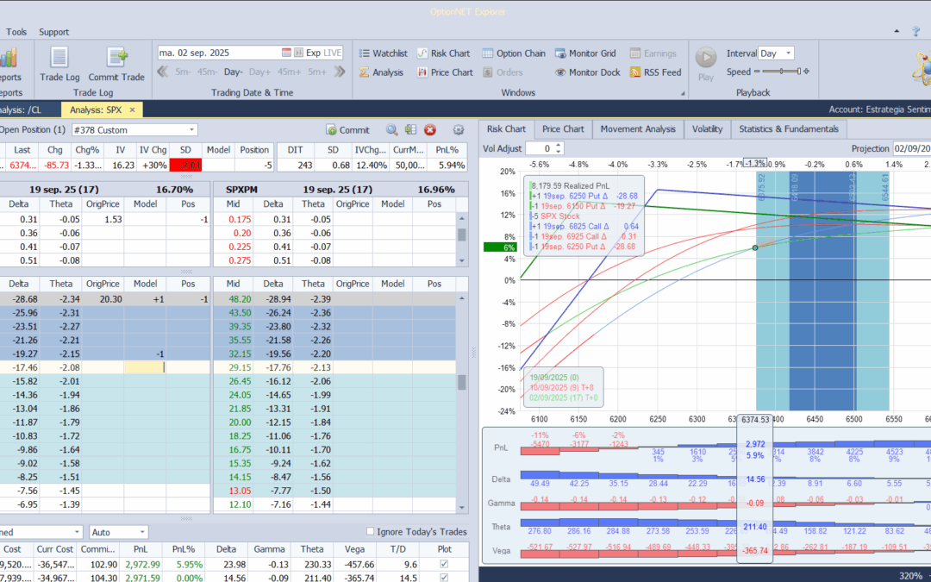Switch to the Movement Analysis tab

[x=638, y=128]
